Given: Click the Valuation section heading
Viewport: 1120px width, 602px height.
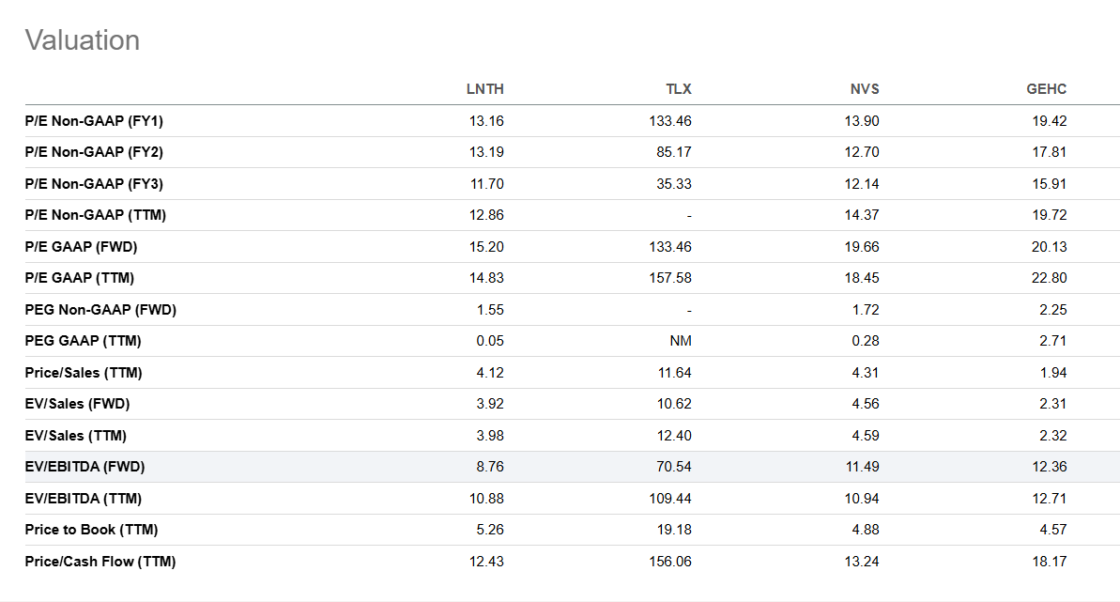Looking at the screenshot, I should pyautogui.click(x=83, y=40).
